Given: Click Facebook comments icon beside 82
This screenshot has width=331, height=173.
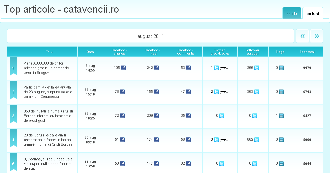Looking at the screenshot, I should click(x=188, y=164).
